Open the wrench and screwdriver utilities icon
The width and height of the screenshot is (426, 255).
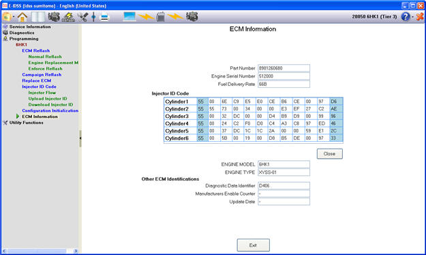click(82, 17)
